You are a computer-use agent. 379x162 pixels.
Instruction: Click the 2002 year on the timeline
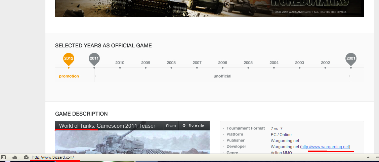[325, 63]
